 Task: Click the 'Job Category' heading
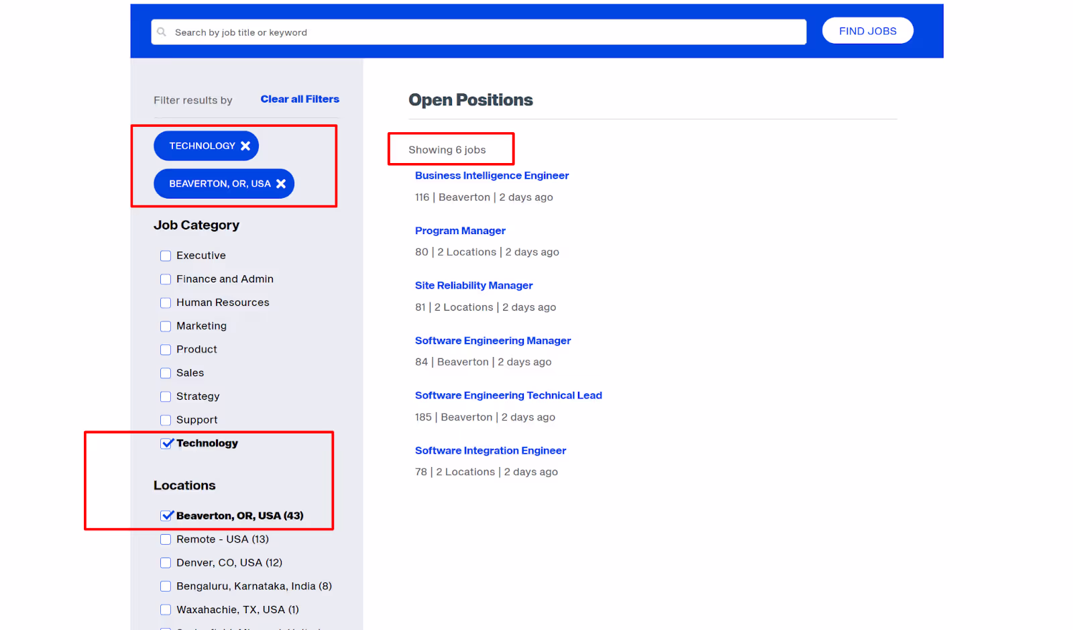tap(196, 225)
